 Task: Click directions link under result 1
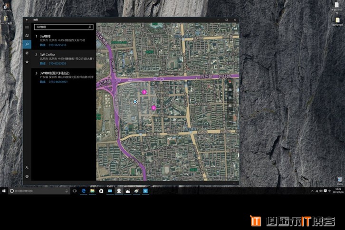tap(42, 45)
